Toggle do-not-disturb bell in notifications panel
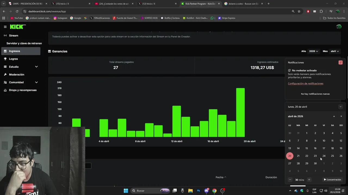Image resolution: width=348 pixels, height=195 pixels. [x=340, y=63]
